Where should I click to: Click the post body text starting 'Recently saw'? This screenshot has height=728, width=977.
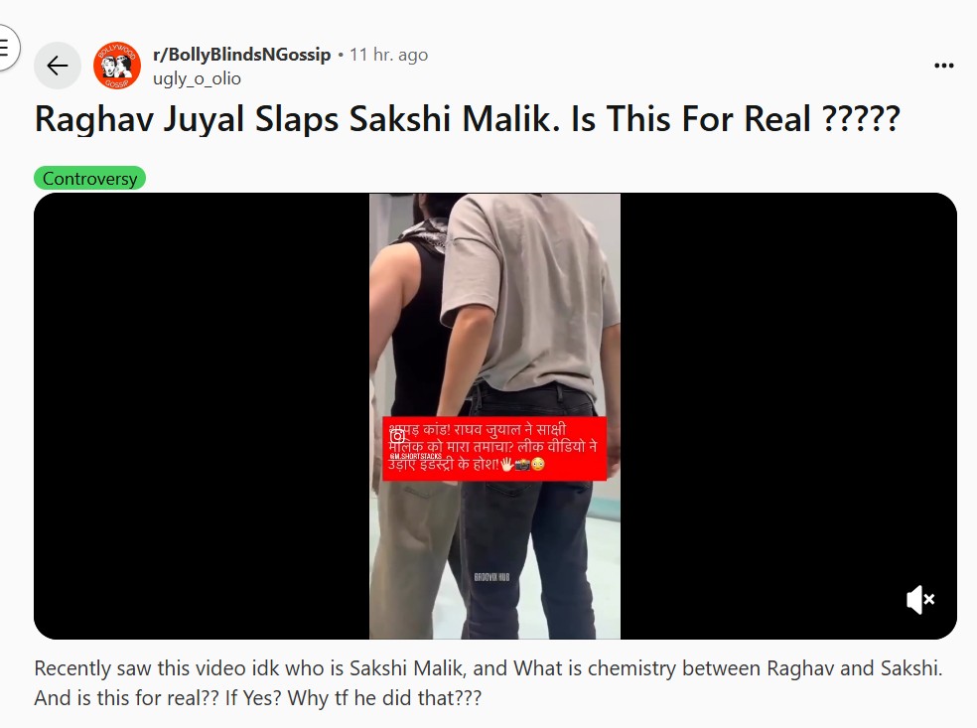tap(488, 683)
